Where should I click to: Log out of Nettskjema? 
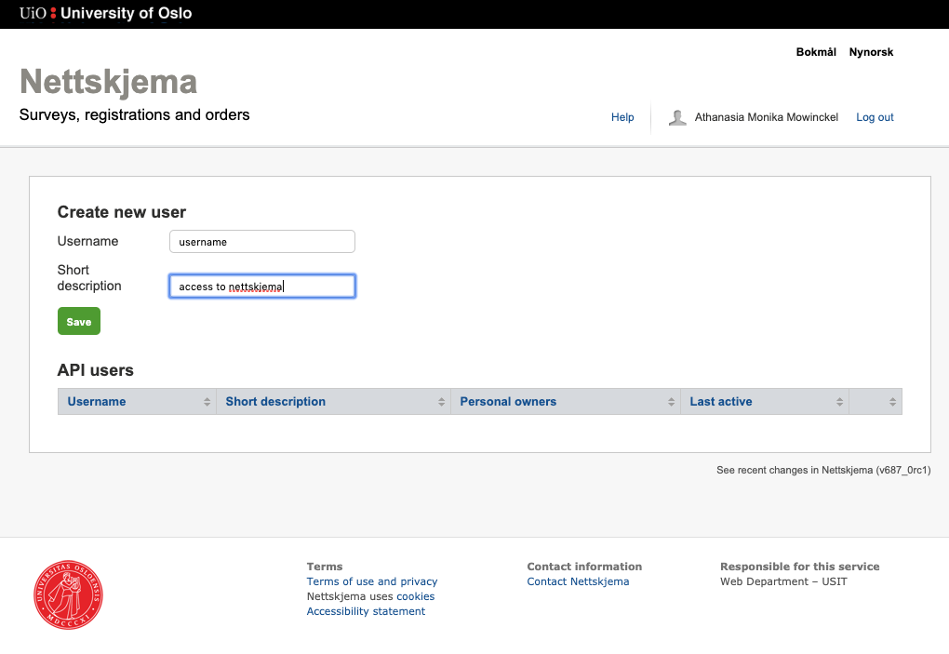tap(875, 117)
